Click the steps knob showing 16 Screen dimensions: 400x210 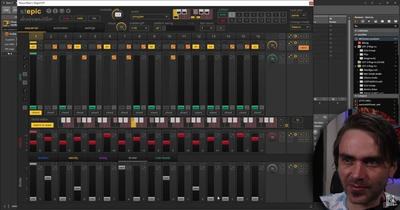[121, 27]
